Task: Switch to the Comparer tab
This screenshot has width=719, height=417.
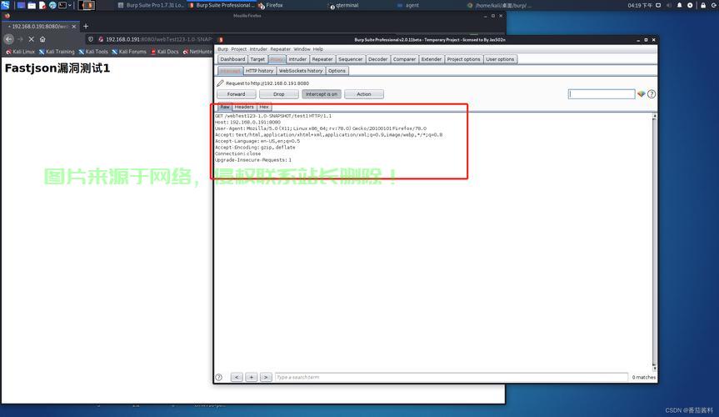Action: (x=404, y=59)
